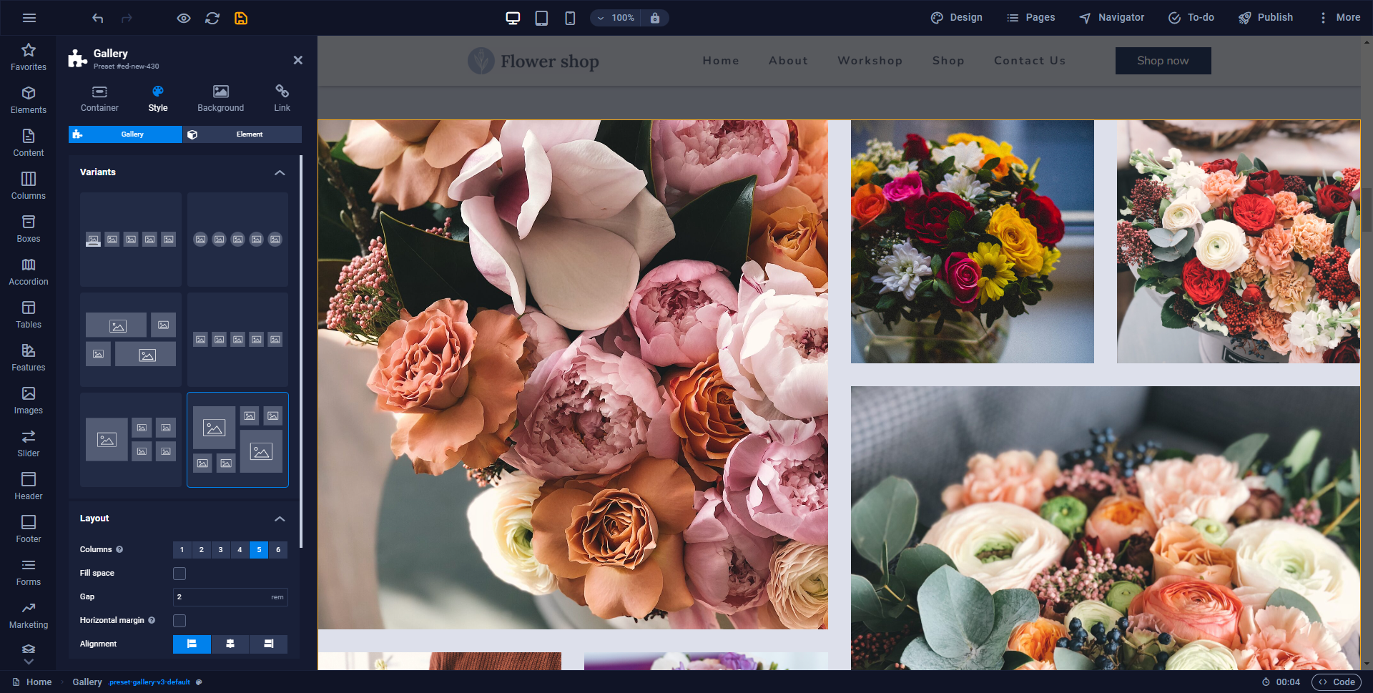Screen dimensions: 1373x693
Task: Open the Code view button
Action: pos(1337,682)
